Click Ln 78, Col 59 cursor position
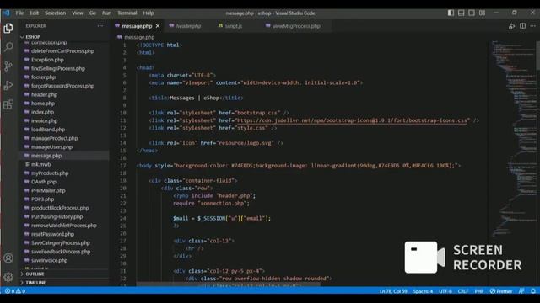 (x=393, y=291)
